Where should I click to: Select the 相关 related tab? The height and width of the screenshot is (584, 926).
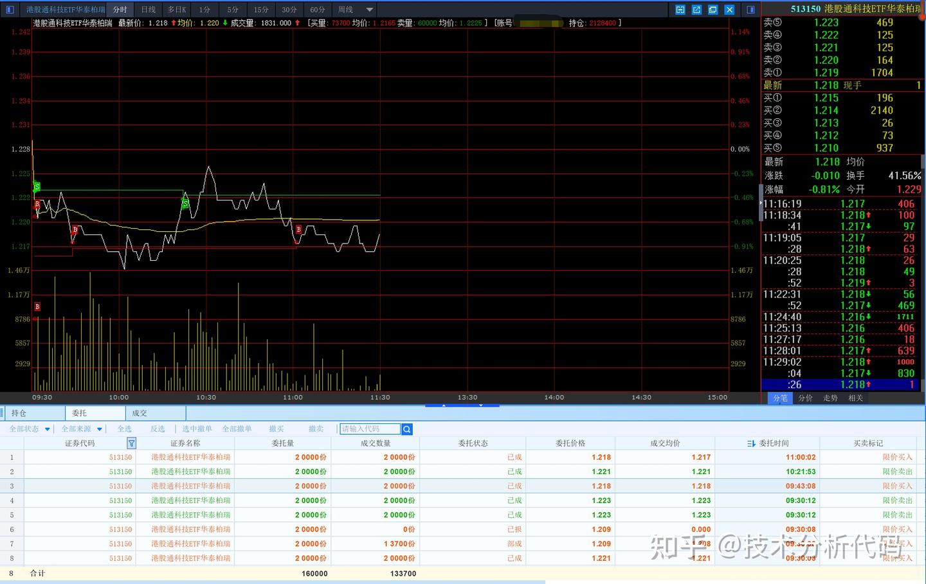856,398
